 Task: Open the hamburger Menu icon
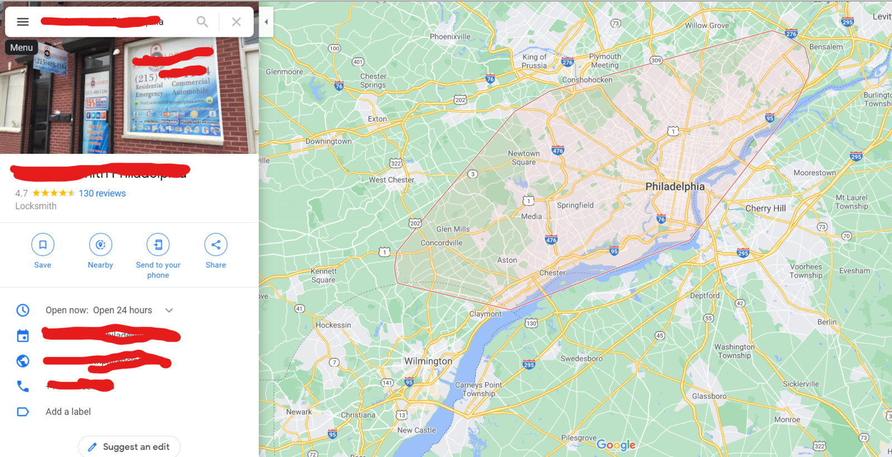(23, 22)
